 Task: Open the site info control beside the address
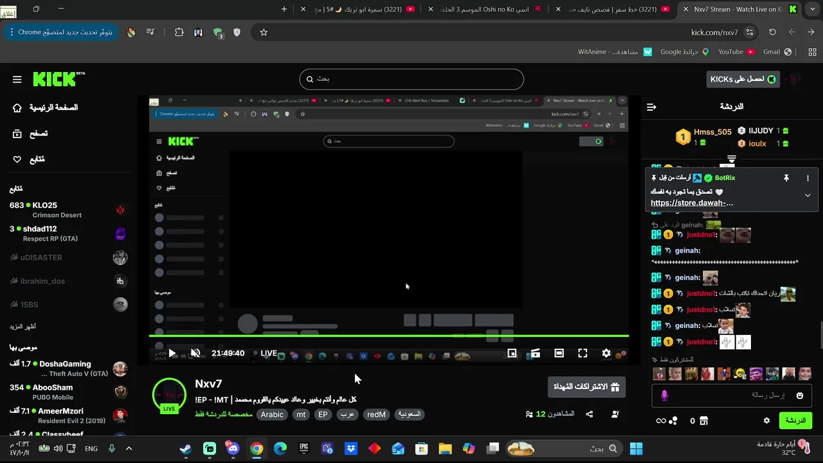750,32
